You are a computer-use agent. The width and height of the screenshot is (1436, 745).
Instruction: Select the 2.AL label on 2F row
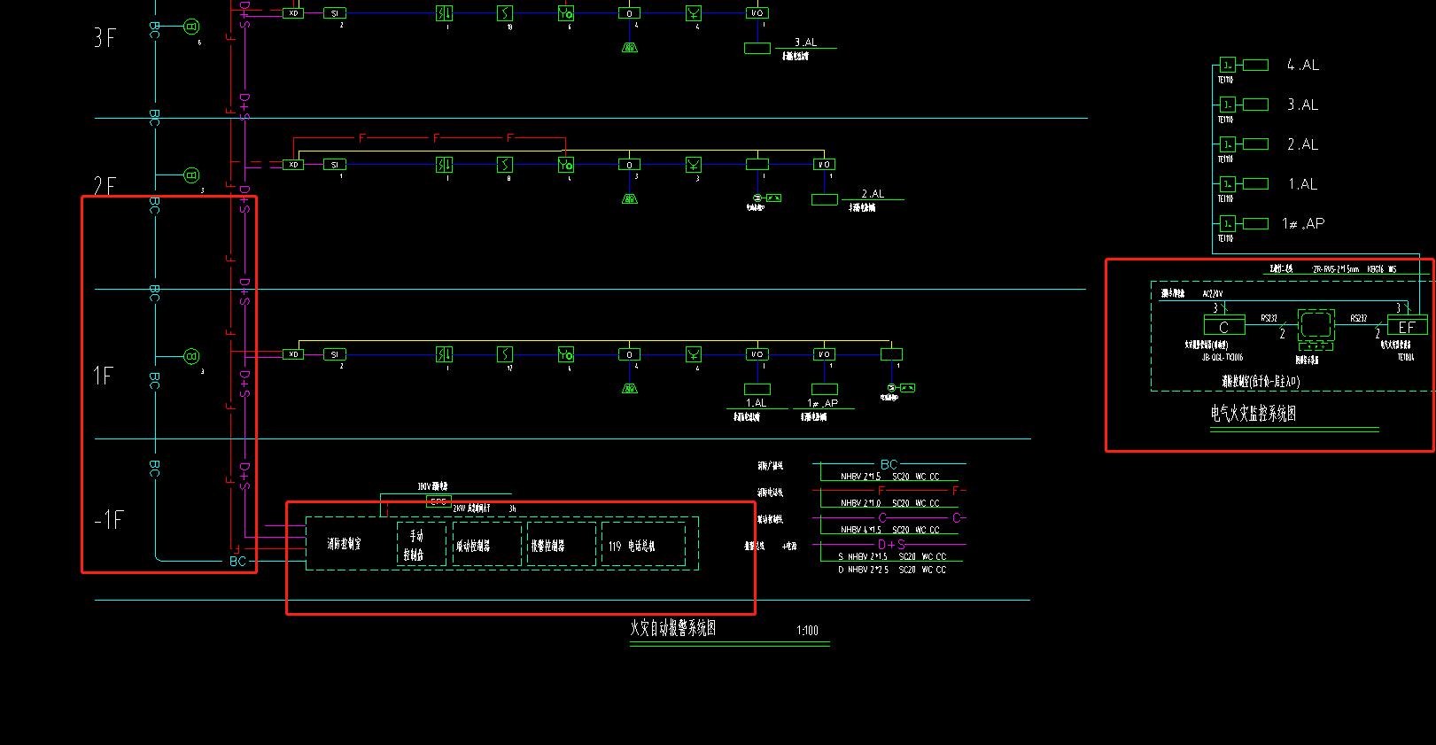873,194
